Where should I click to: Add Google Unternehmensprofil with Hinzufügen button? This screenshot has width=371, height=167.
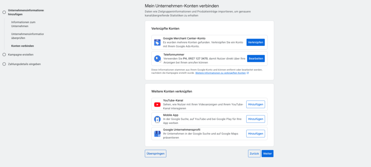[x=255, y=134]
